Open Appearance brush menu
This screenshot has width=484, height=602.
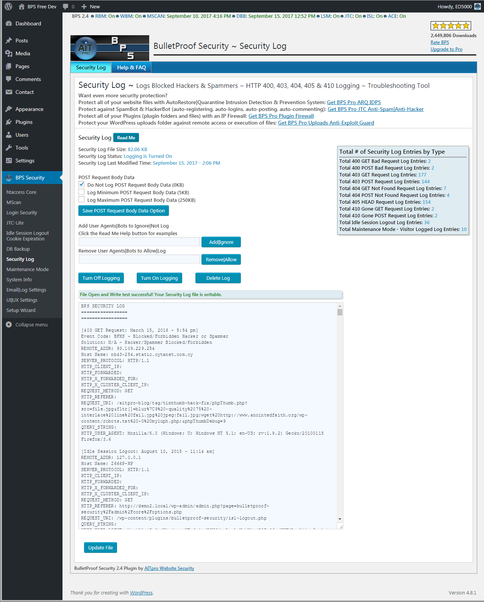click(32, 109)
